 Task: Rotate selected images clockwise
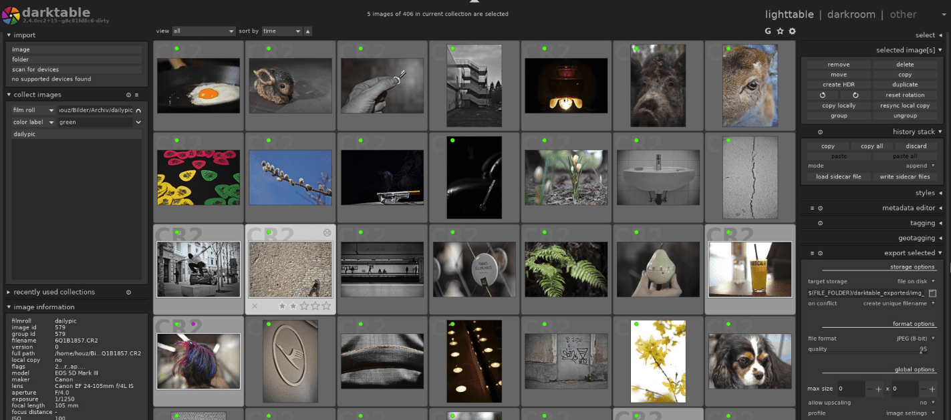click(x=855, y=95)
